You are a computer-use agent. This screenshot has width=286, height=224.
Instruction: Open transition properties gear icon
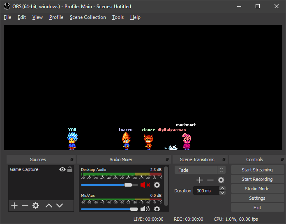221,180
